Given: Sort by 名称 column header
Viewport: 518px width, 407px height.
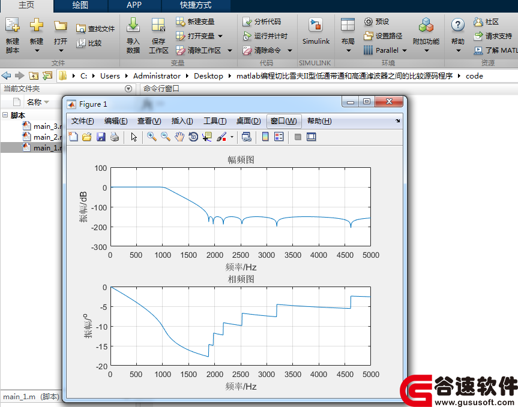Looking at the screenshot, I should coord(38,102).
